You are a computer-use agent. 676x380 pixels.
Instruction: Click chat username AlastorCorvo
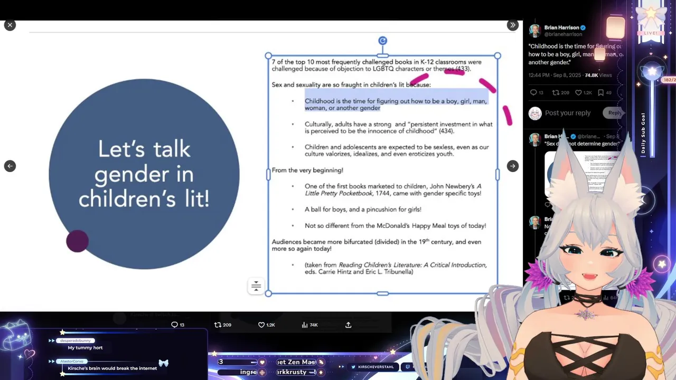pos(72,361)
